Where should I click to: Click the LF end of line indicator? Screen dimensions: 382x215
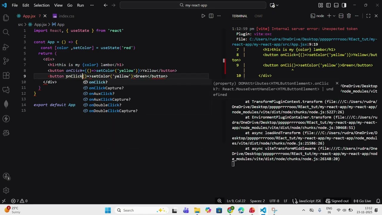(286, 201)
